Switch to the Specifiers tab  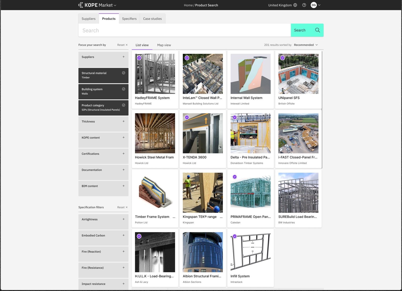point(129,19)
